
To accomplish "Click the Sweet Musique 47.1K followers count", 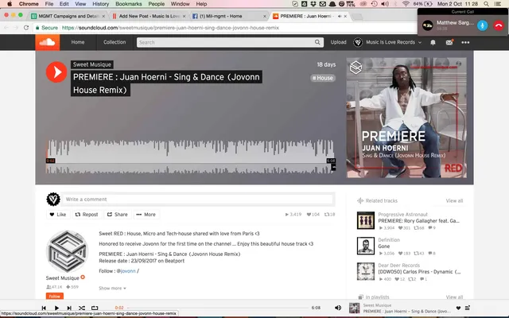I will click(x=54, y=287).
